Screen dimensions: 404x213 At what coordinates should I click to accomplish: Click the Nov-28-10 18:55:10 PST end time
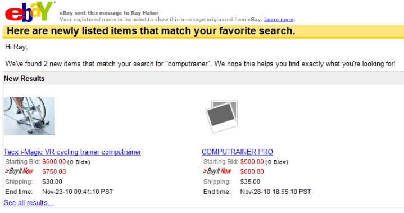pyautogui.click(x=276, y=192)
